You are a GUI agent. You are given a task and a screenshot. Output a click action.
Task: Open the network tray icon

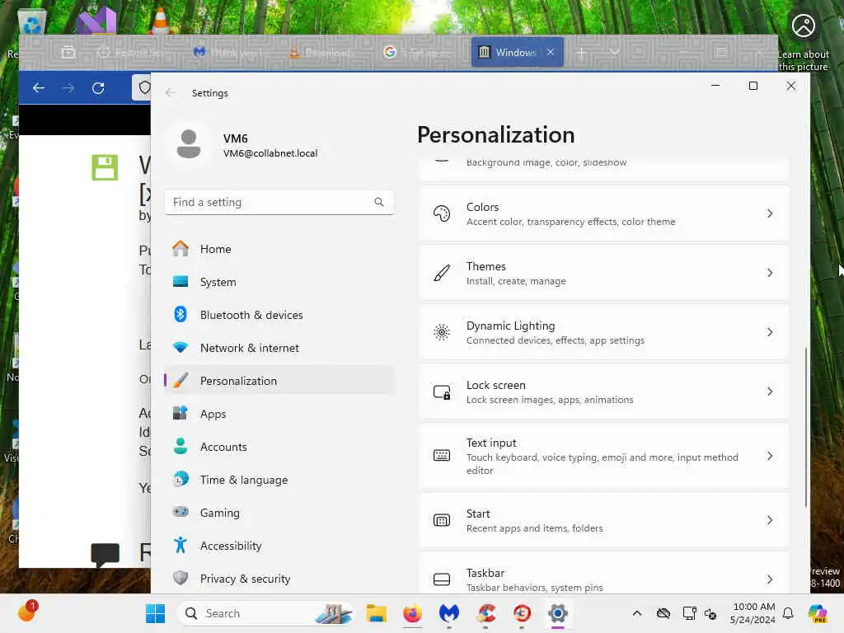pos(689,613)
